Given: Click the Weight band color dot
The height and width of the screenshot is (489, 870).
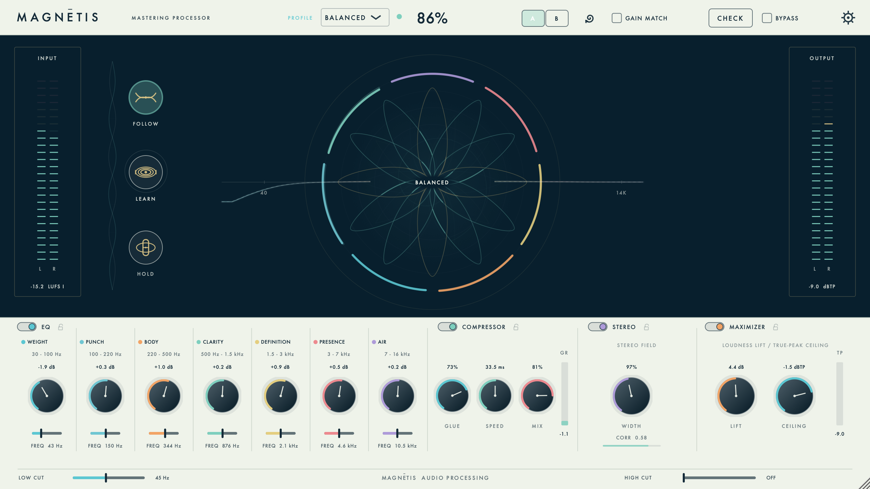Looking at the screenshot, I should (x=23, y=342).
